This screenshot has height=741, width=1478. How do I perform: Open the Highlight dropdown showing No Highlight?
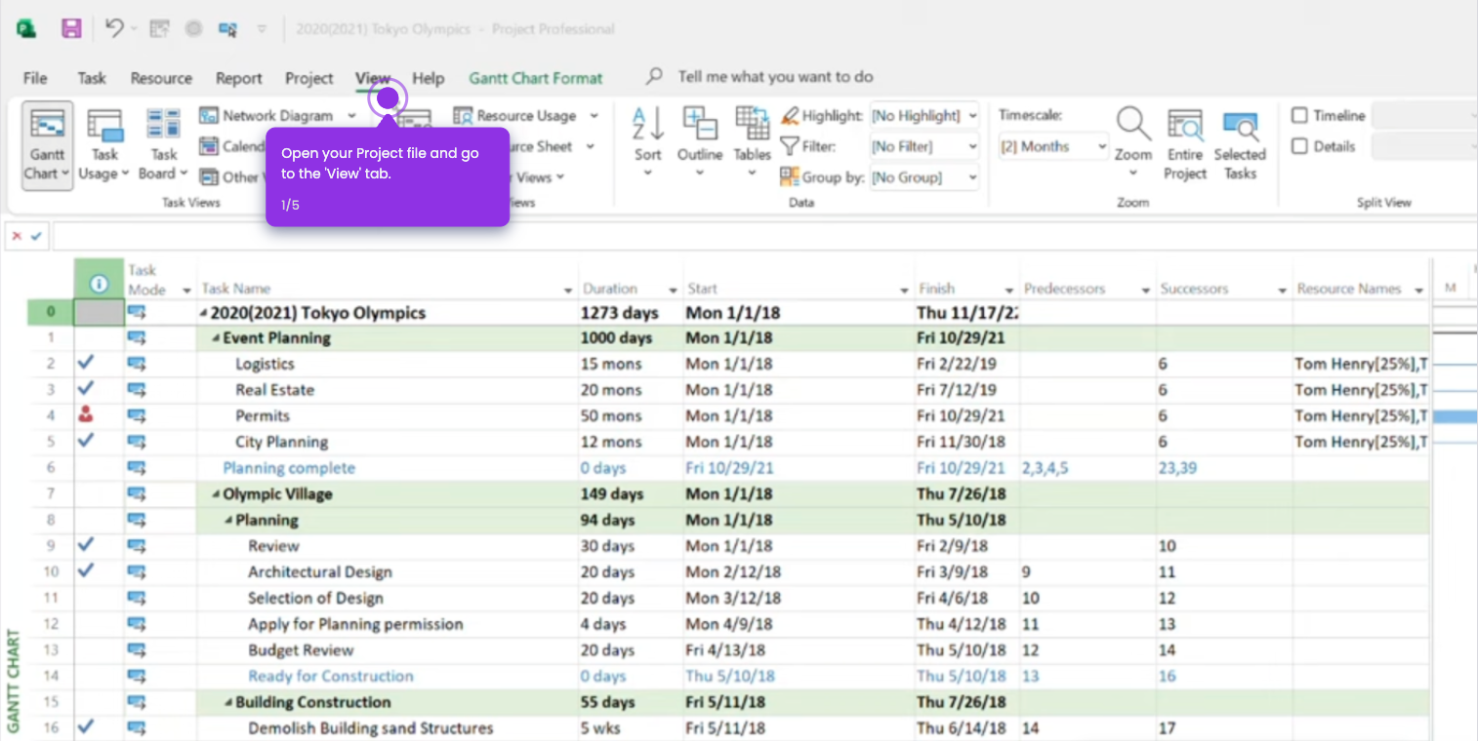pos(924,116)
